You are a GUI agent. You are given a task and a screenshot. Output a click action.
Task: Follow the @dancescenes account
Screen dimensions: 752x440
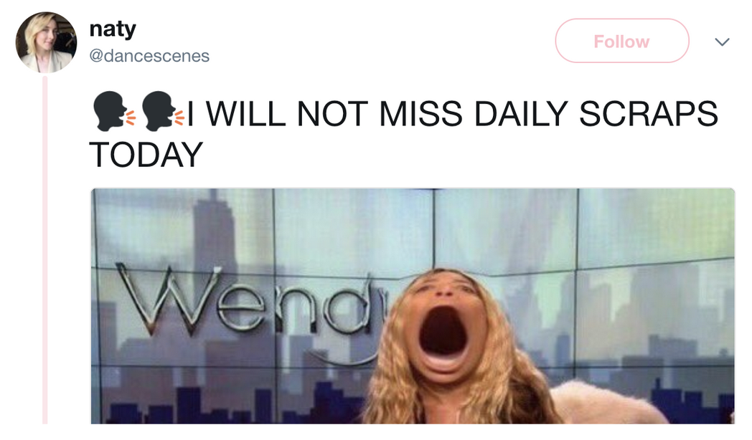(x=622, y=41)
